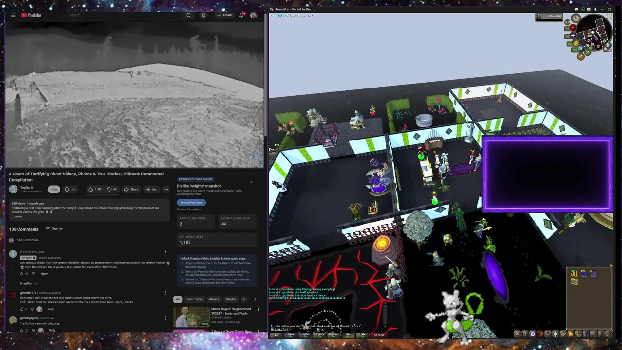The image size is (622, 350).
Task: Toggle run with the yellow energy orb
Action: pyautogui.click(x=576, y=43)
